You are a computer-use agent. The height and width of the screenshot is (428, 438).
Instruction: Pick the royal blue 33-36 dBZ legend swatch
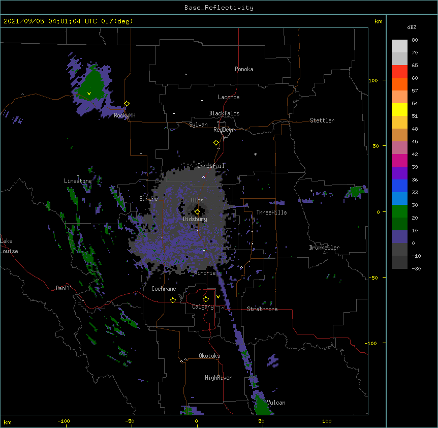pyautogui.click(x=399, y=186)
